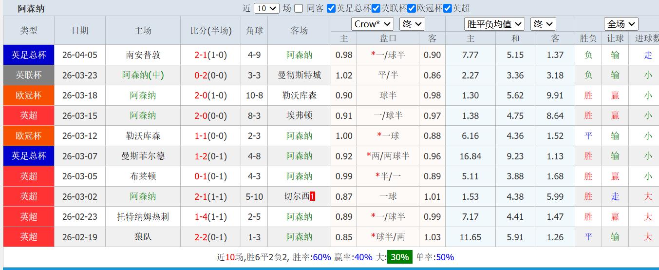Screen dimensions: 659x270
Task: Open home team 曼斯菲尔德
Action: tap(143, 156)
